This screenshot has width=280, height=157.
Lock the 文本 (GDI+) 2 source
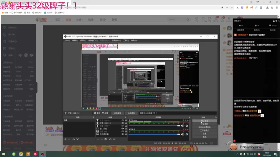click(126, 123)
